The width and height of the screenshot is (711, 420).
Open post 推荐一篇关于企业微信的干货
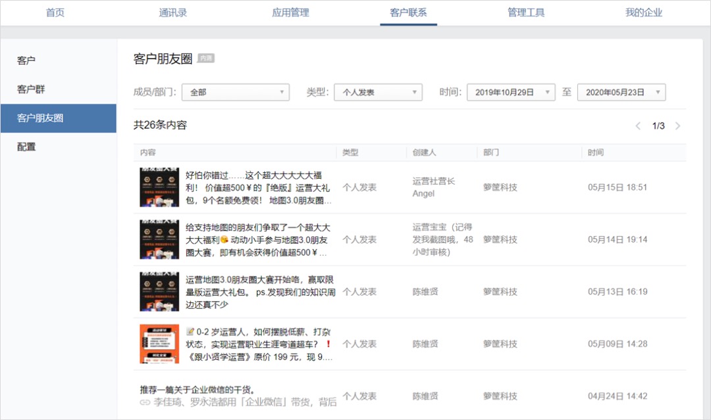(x=197, y=390)
